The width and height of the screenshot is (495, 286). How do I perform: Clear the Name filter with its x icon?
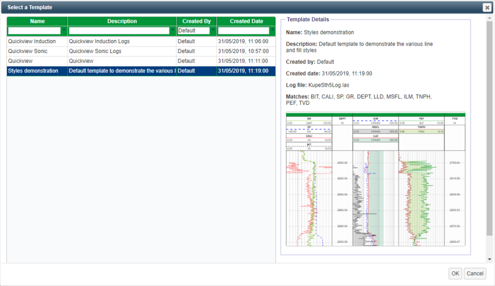pos(64,30)
